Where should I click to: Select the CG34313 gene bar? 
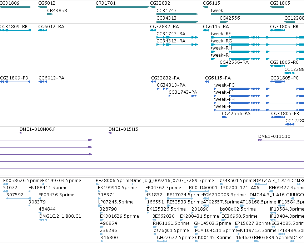click(x=177, y=22)
